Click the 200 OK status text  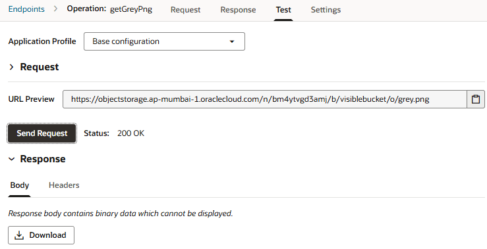(x=130, y=133)
